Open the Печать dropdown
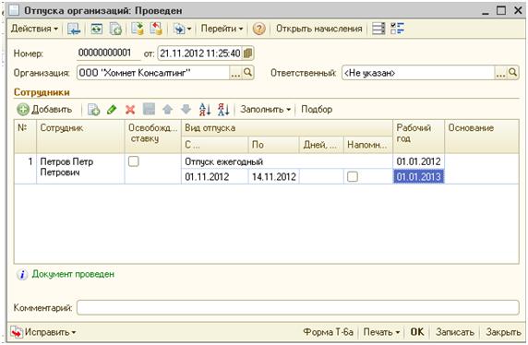The height and width of the screenshot is (345, 528). pyautogui.click(x=381, y=332)
